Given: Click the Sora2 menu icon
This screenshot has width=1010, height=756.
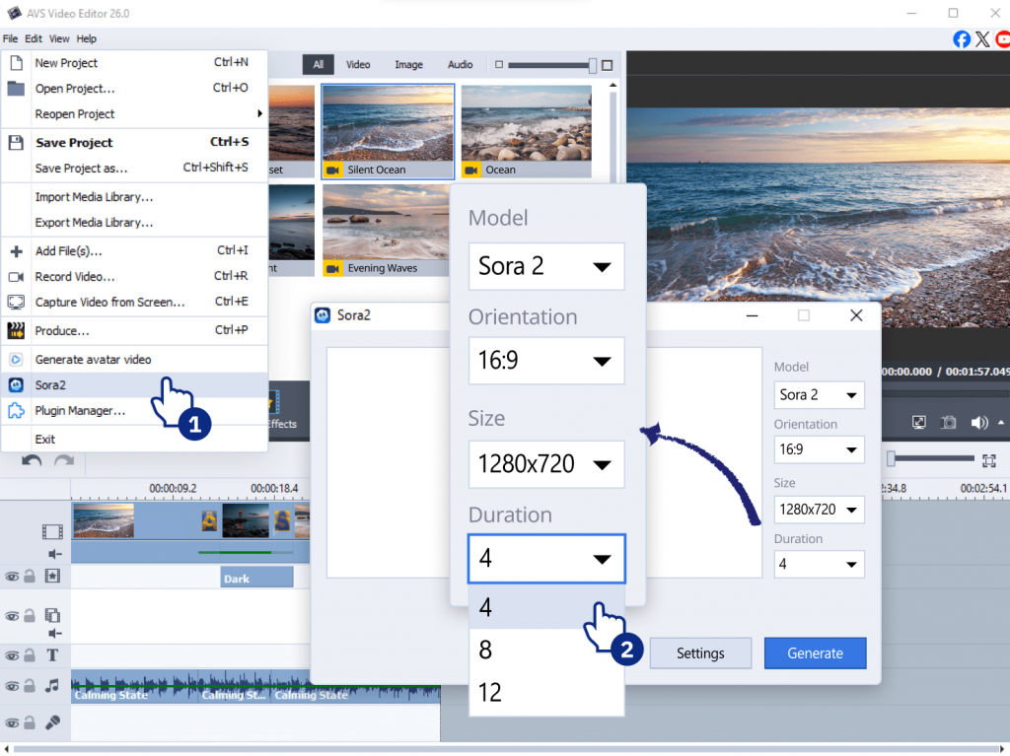Looking at the screenshot, I should [x=16, y=385].
